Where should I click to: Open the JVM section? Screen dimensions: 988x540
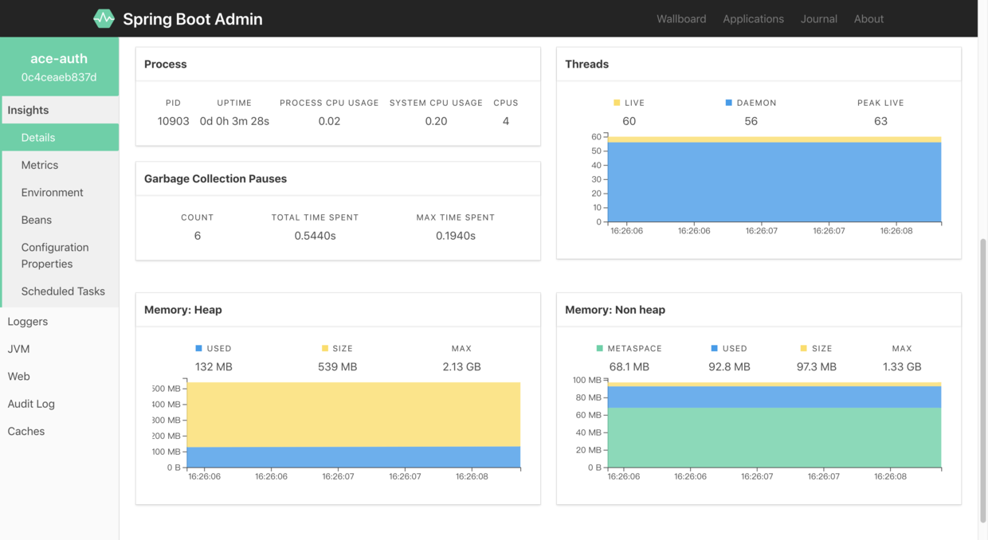(60, 349)
